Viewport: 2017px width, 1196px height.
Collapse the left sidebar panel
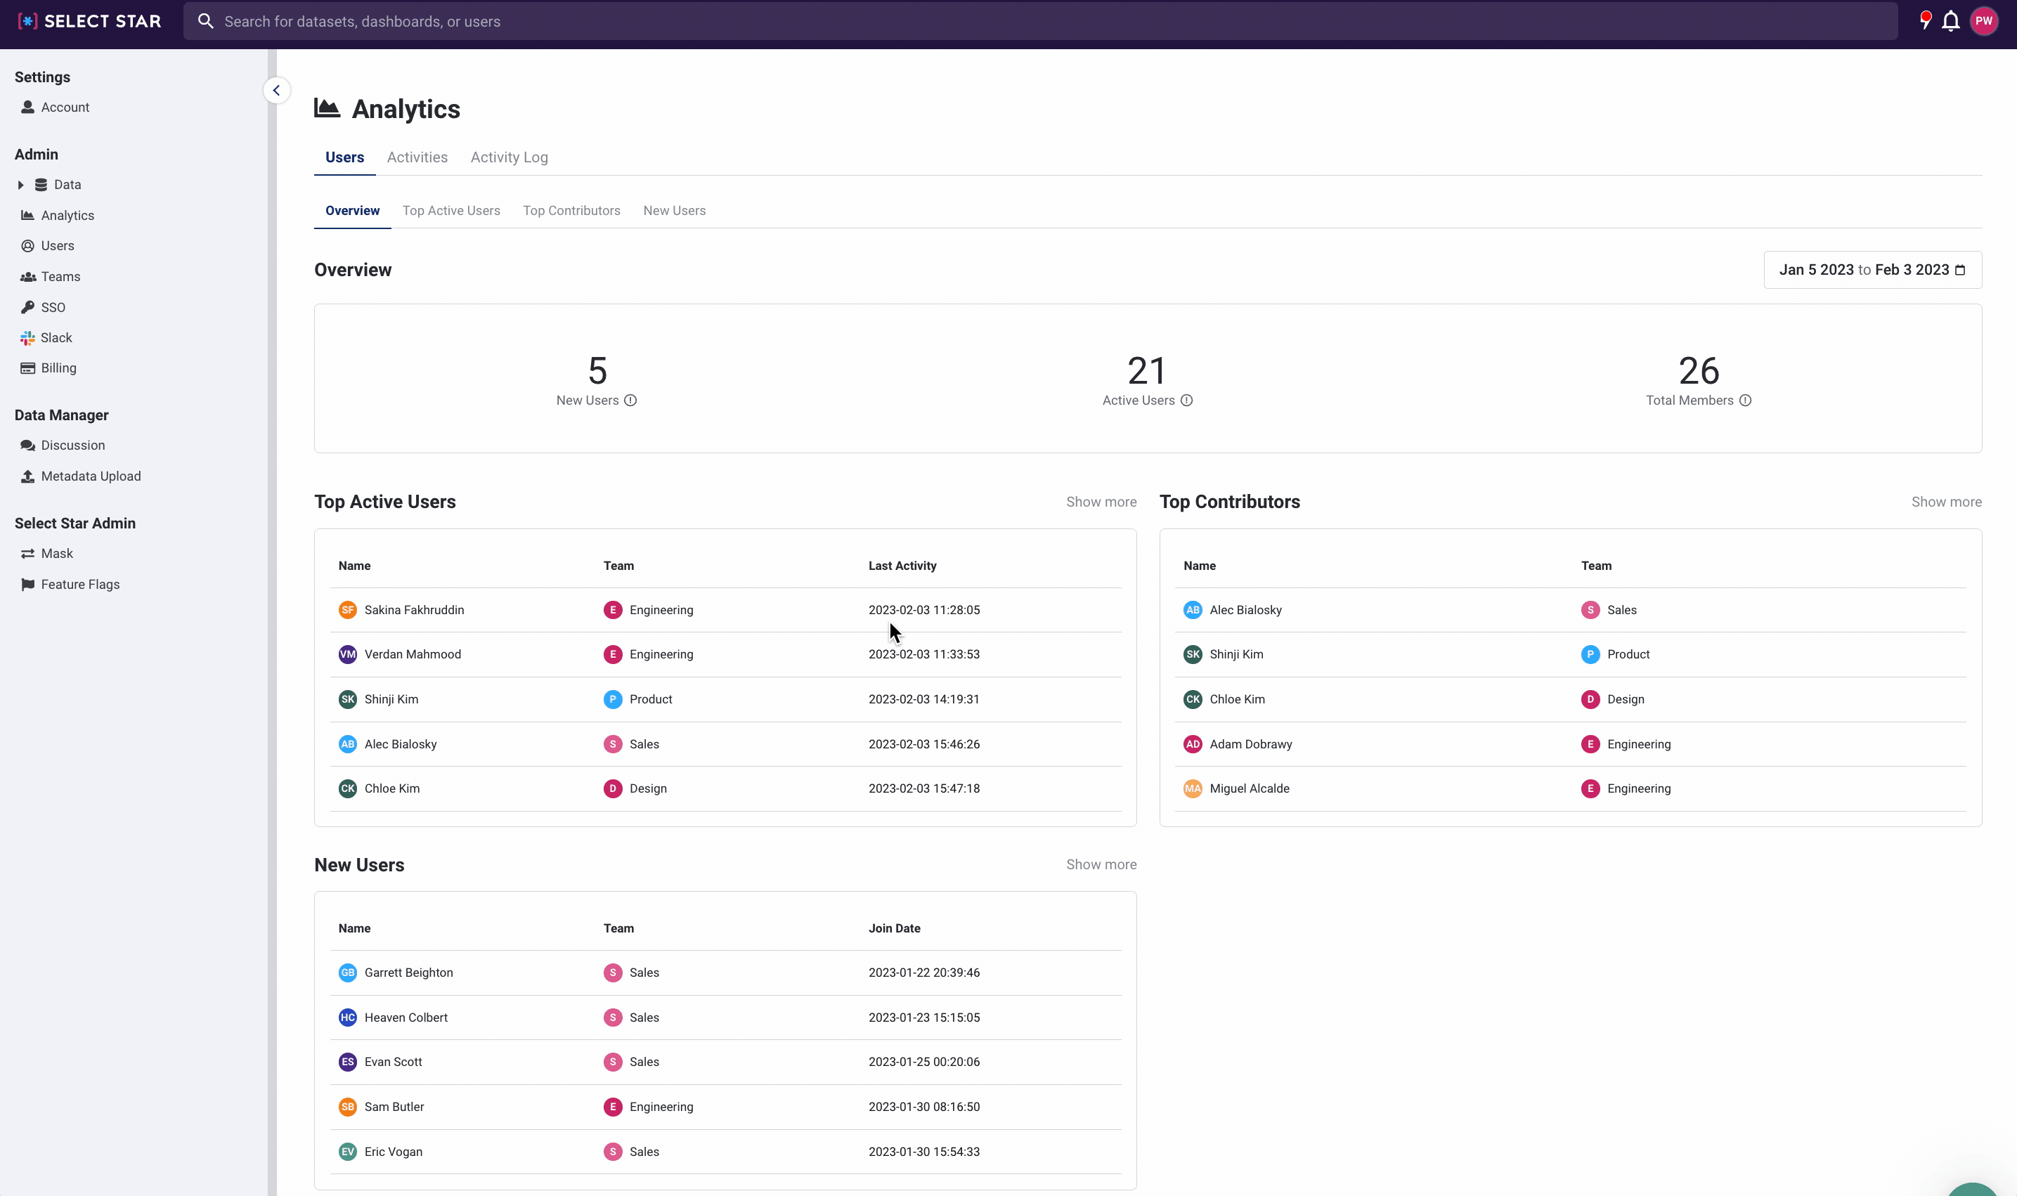tap(276, 90)
